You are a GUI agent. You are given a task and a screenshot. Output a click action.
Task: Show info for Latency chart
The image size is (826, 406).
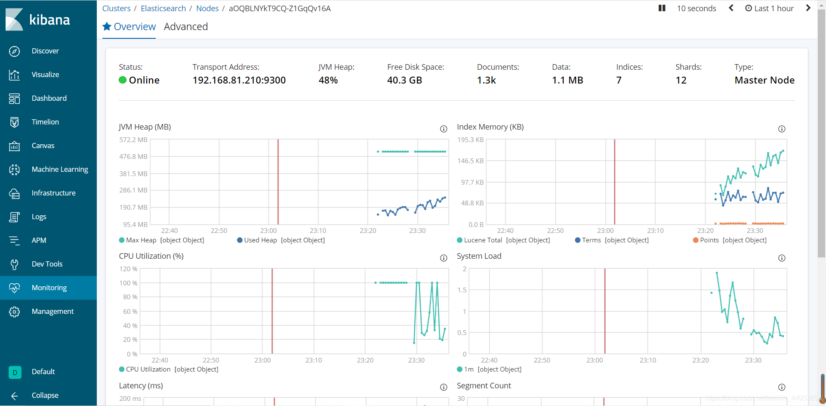click(444, 387)
